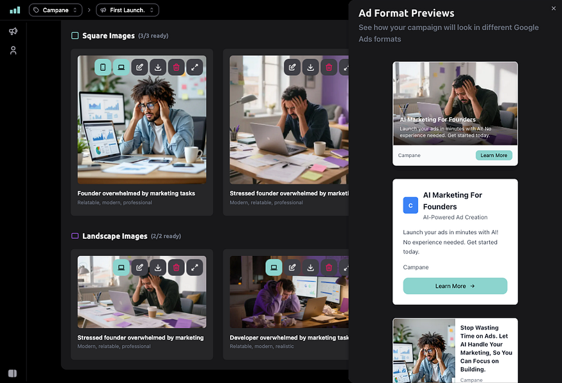Close the Ad Format Previews panel
Screen dimensions: 562x383
[554, 8]
